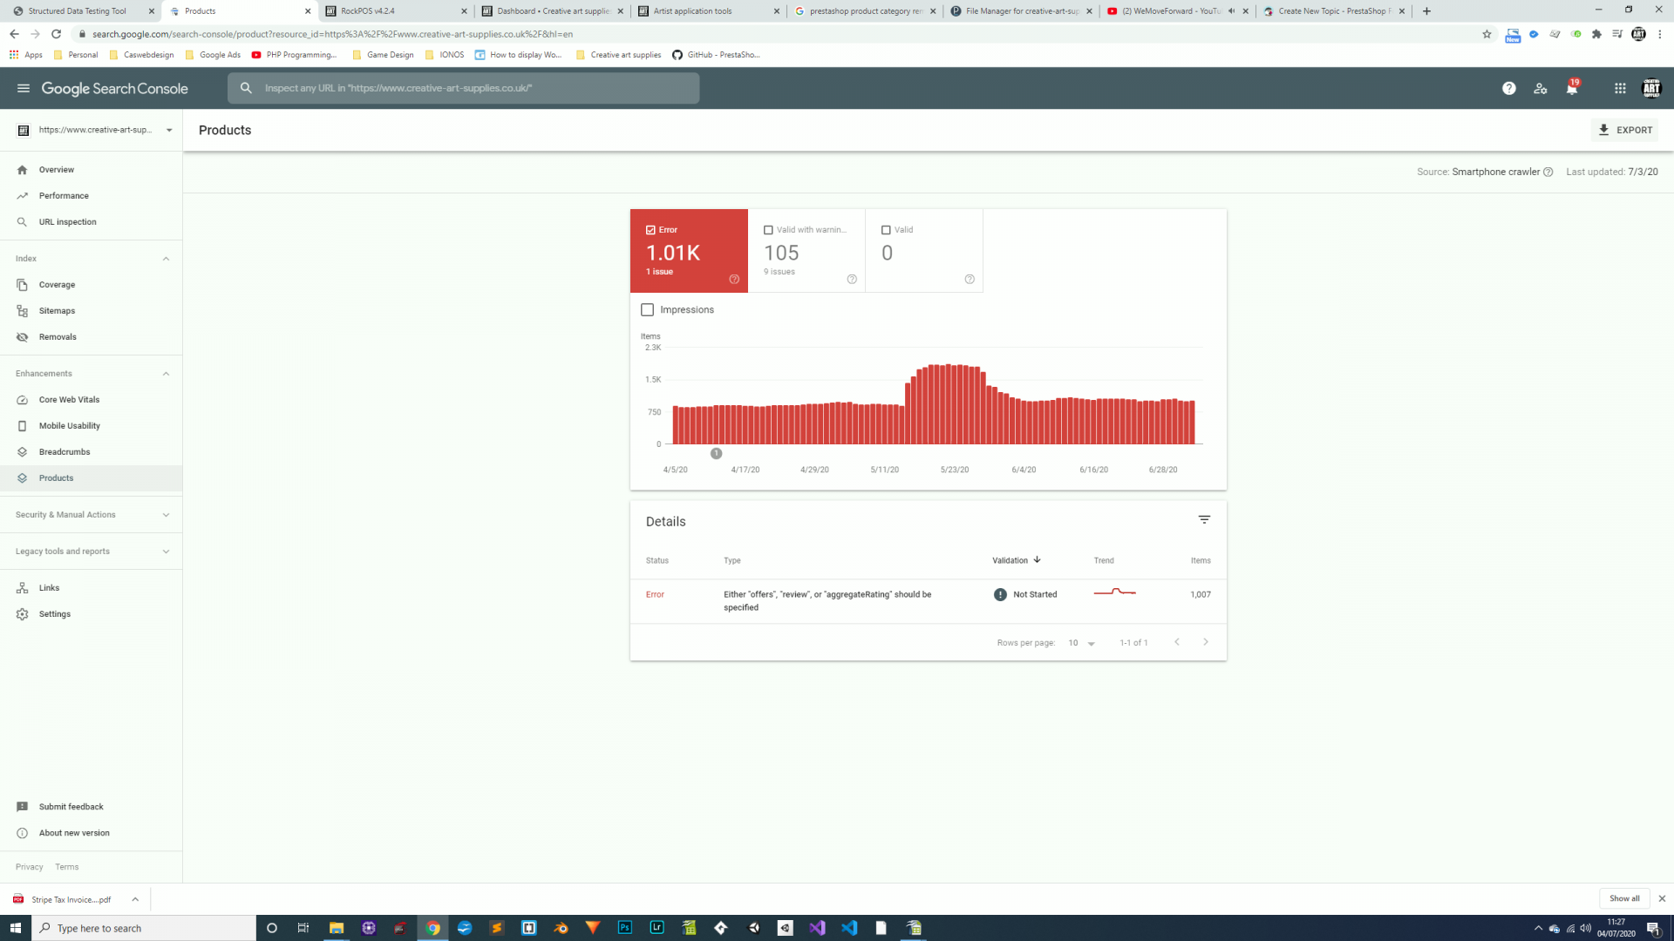Expand Security & Manual Actions section

click(x=91, y=515)
